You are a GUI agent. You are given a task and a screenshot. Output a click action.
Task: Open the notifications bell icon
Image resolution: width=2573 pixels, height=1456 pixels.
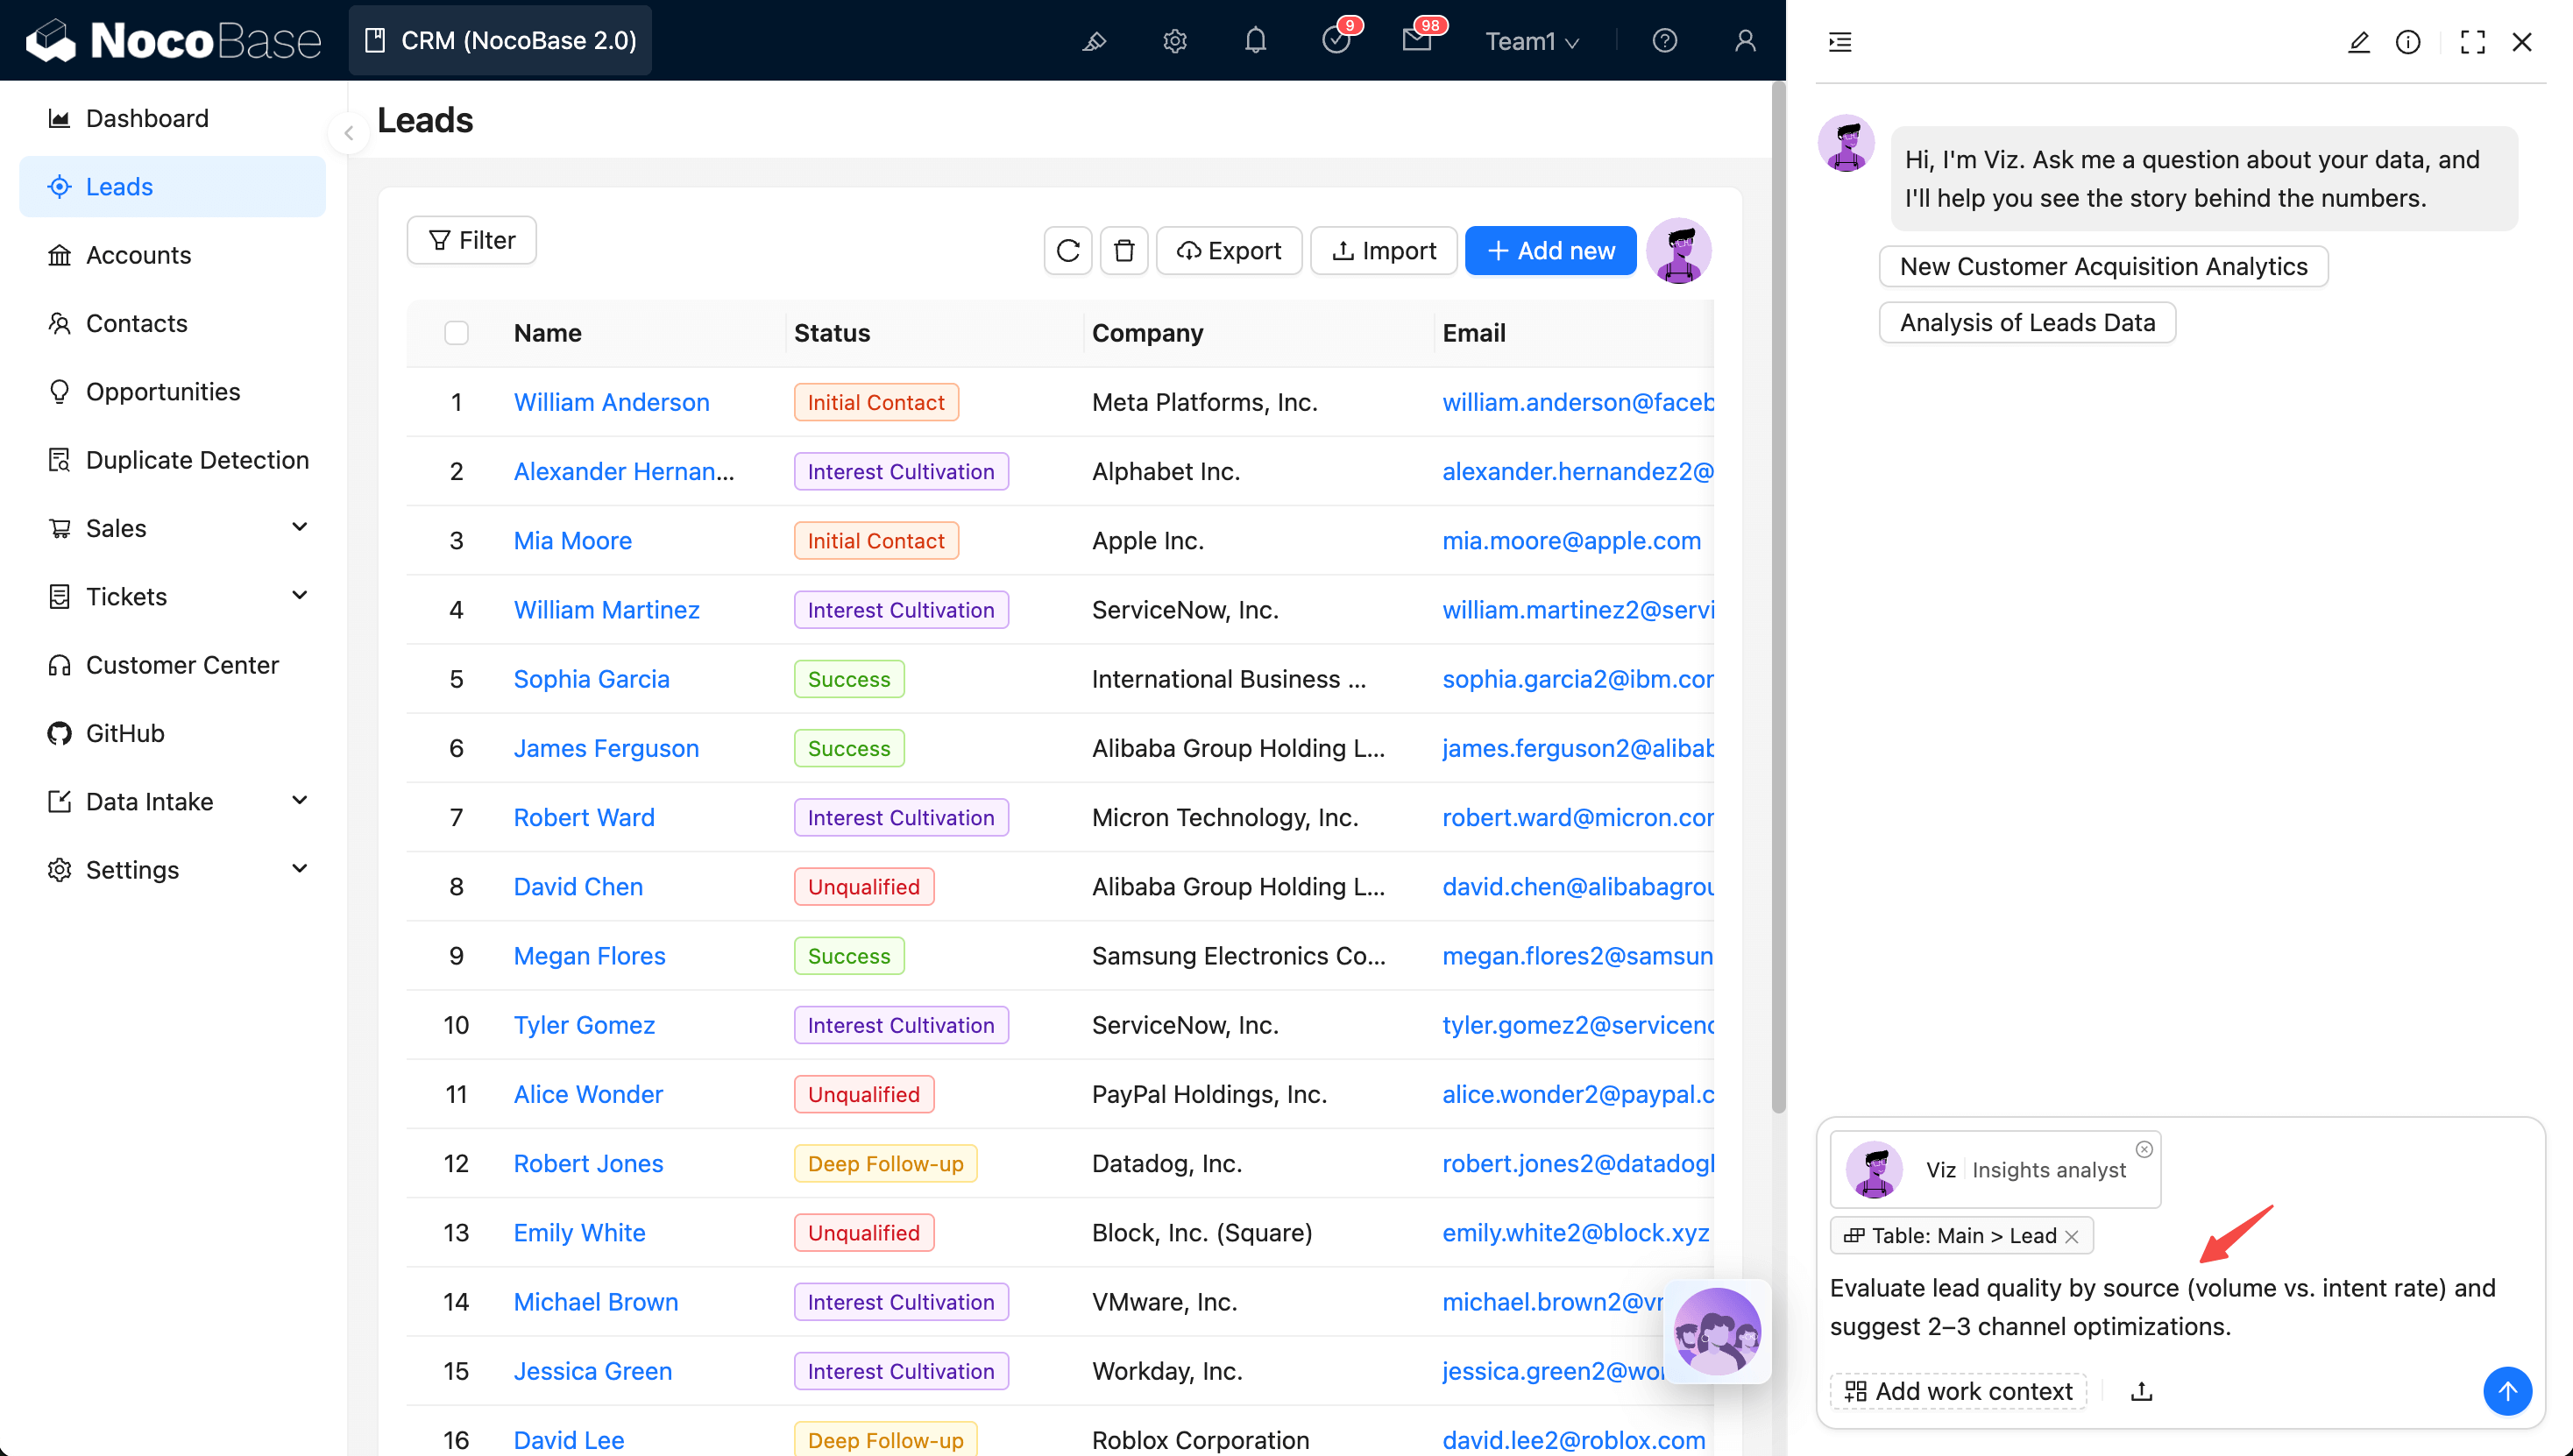(x=1256, y=41)
